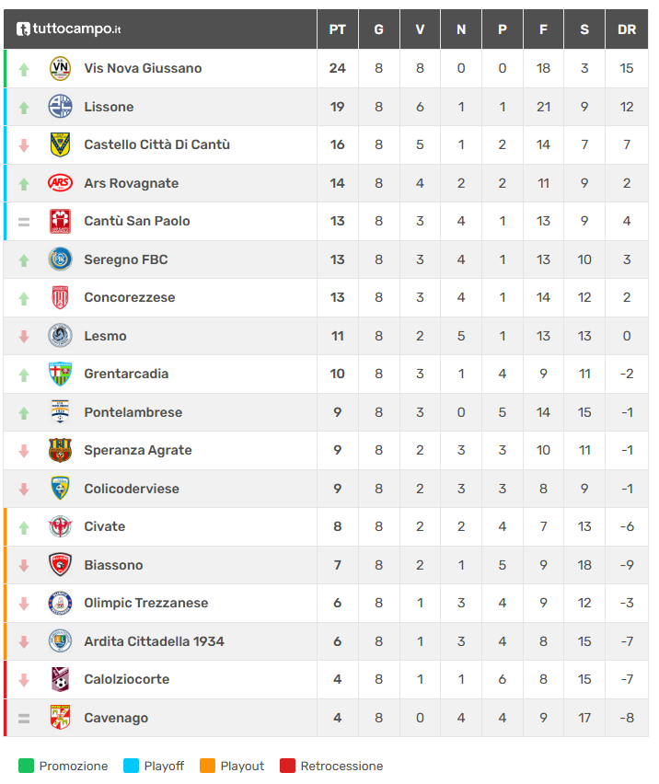Click the red Retrocessione legend swatch
The height and width of the screenshot is (784, 659).
point(286,766)
